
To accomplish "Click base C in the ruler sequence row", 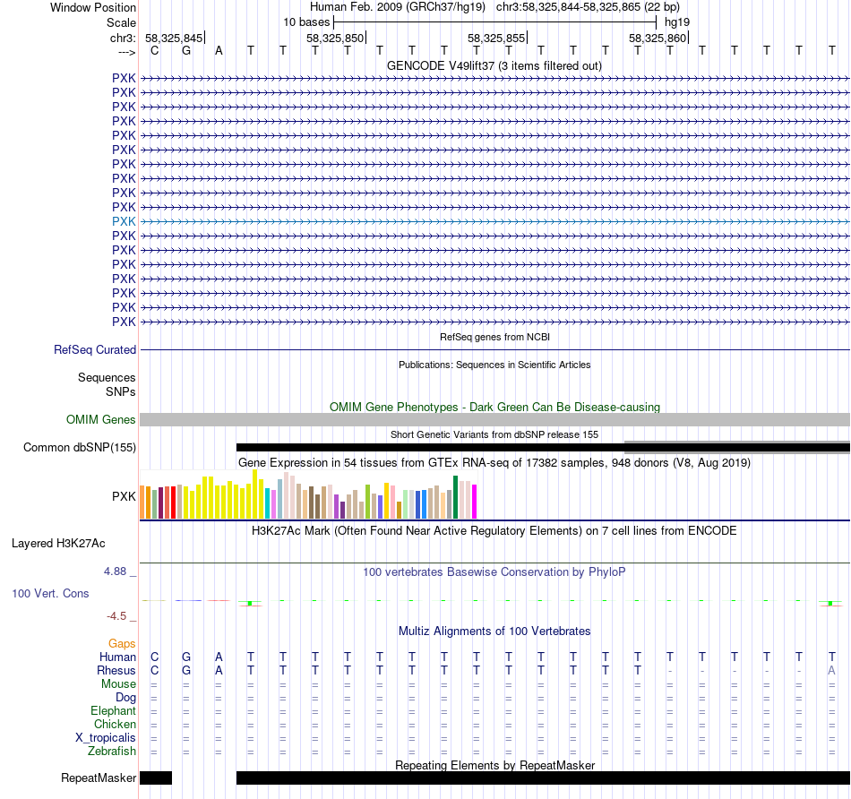I will tap(155, 50).
